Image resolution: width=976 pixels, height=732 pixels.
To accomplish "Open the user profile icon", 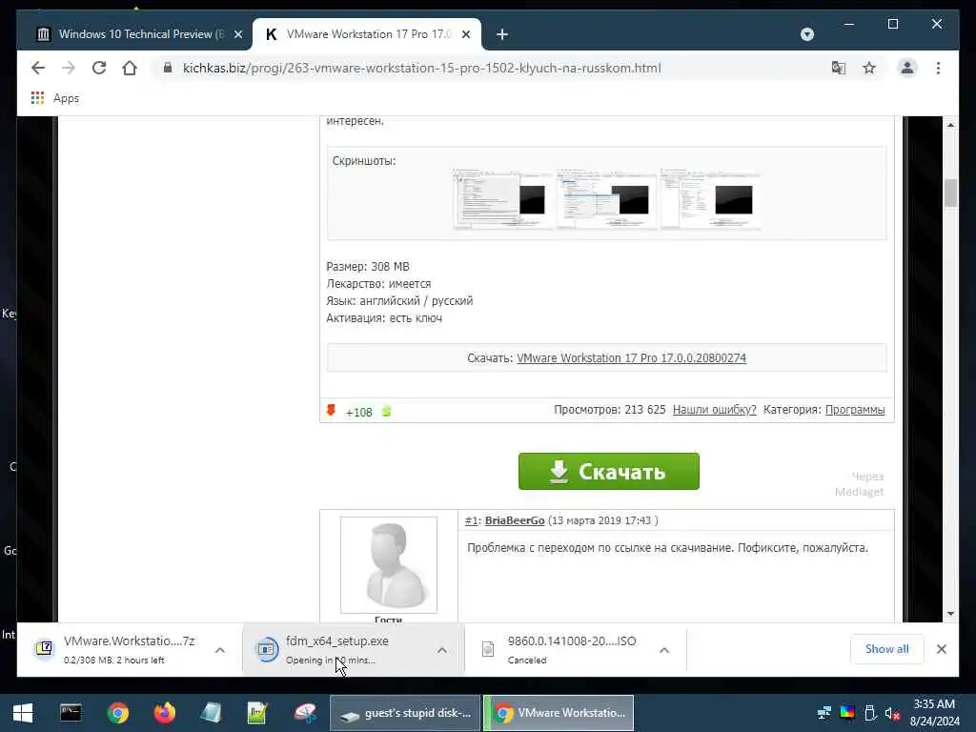I will (x=907, y=68).
